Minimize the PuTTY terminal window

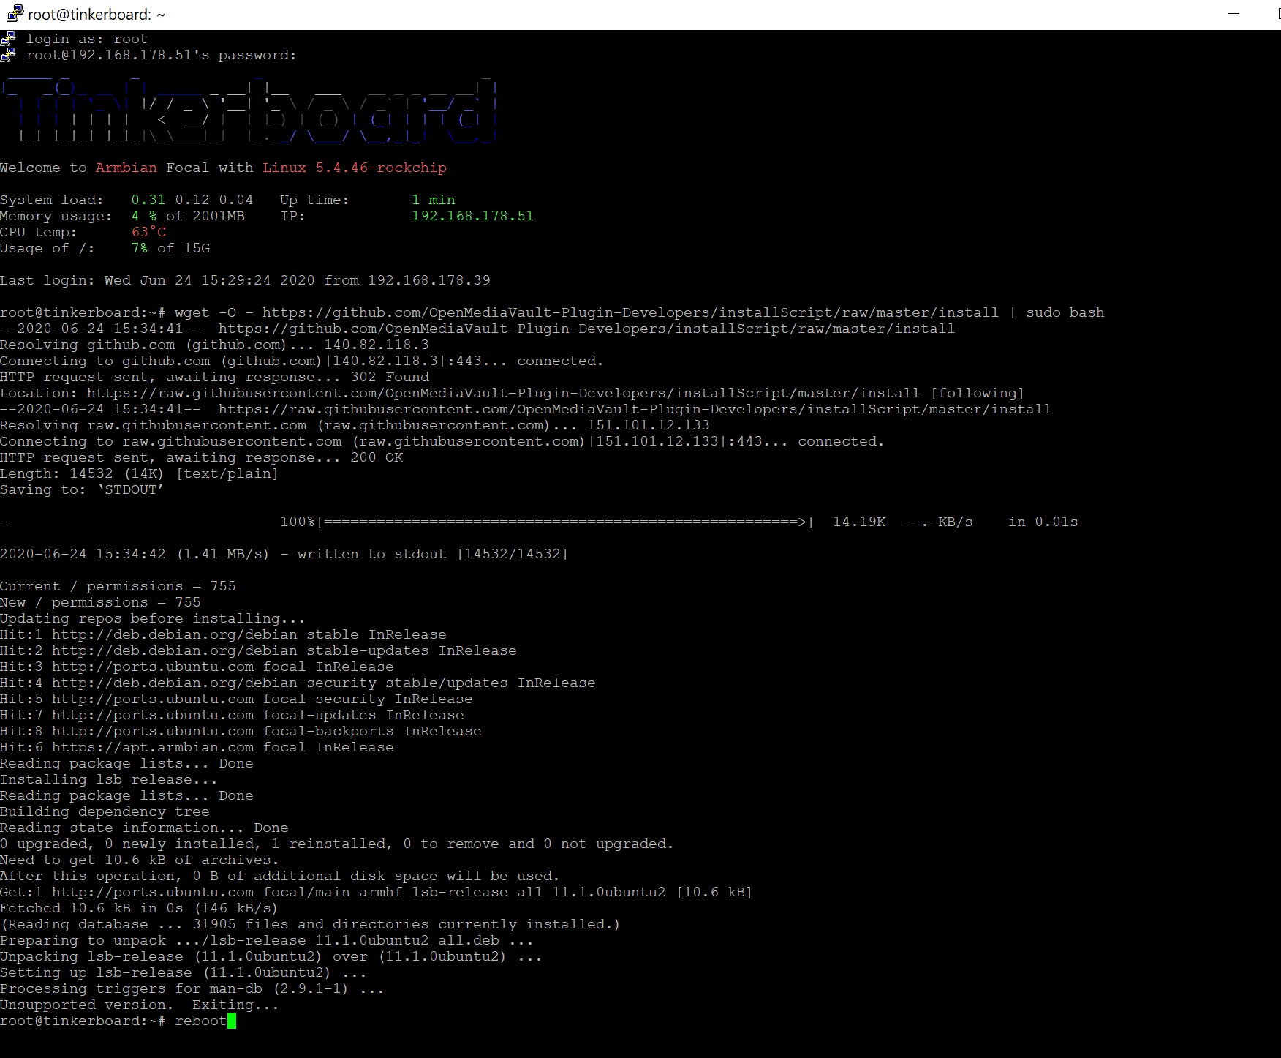(x=1234, y=14)
